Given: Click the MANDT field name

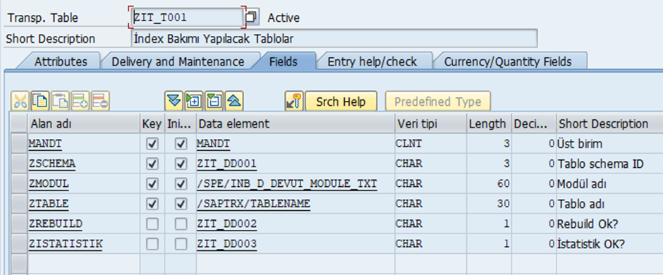Looking at the screenshot, I should click(x=45, y=144).
